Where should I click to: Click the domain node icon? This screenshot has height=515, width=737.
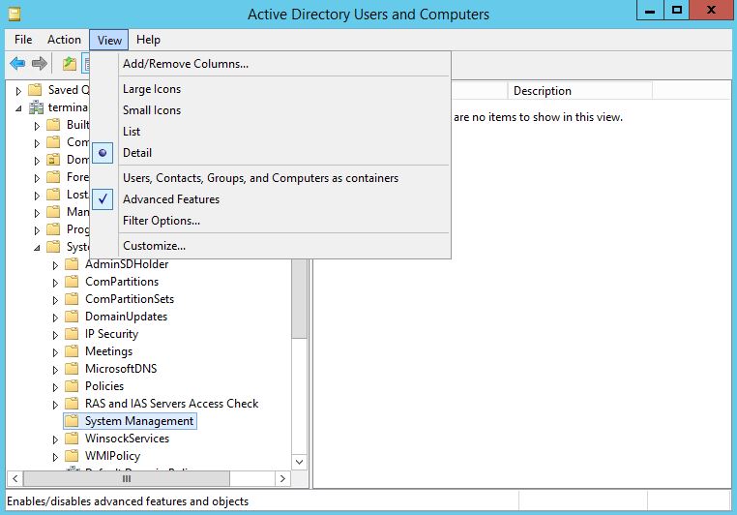click(x=36, y=107)
